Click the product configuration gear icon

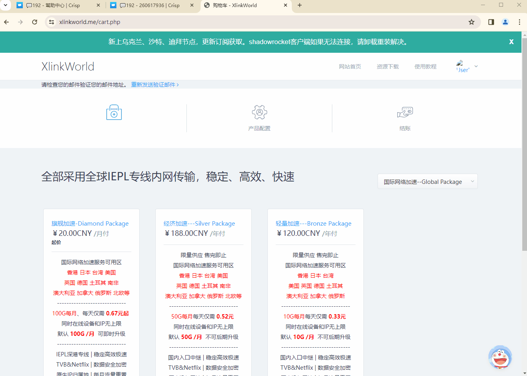click(x=259, y=113)
